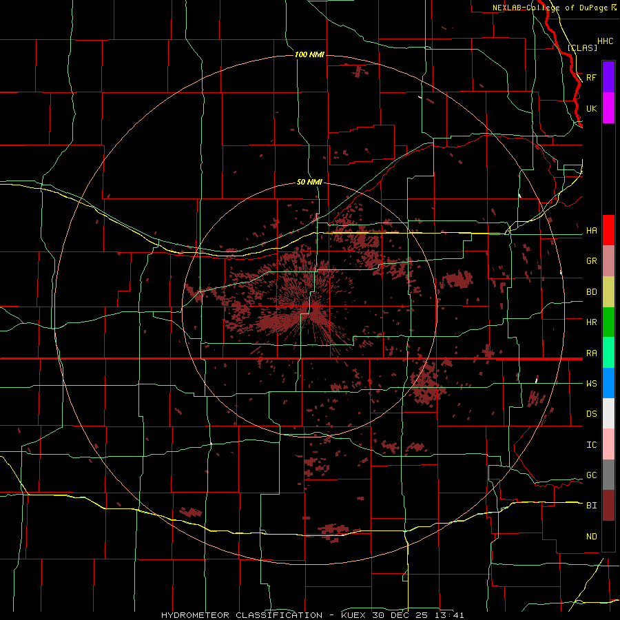Click the purple RF color swatch

tap(608, 77)
